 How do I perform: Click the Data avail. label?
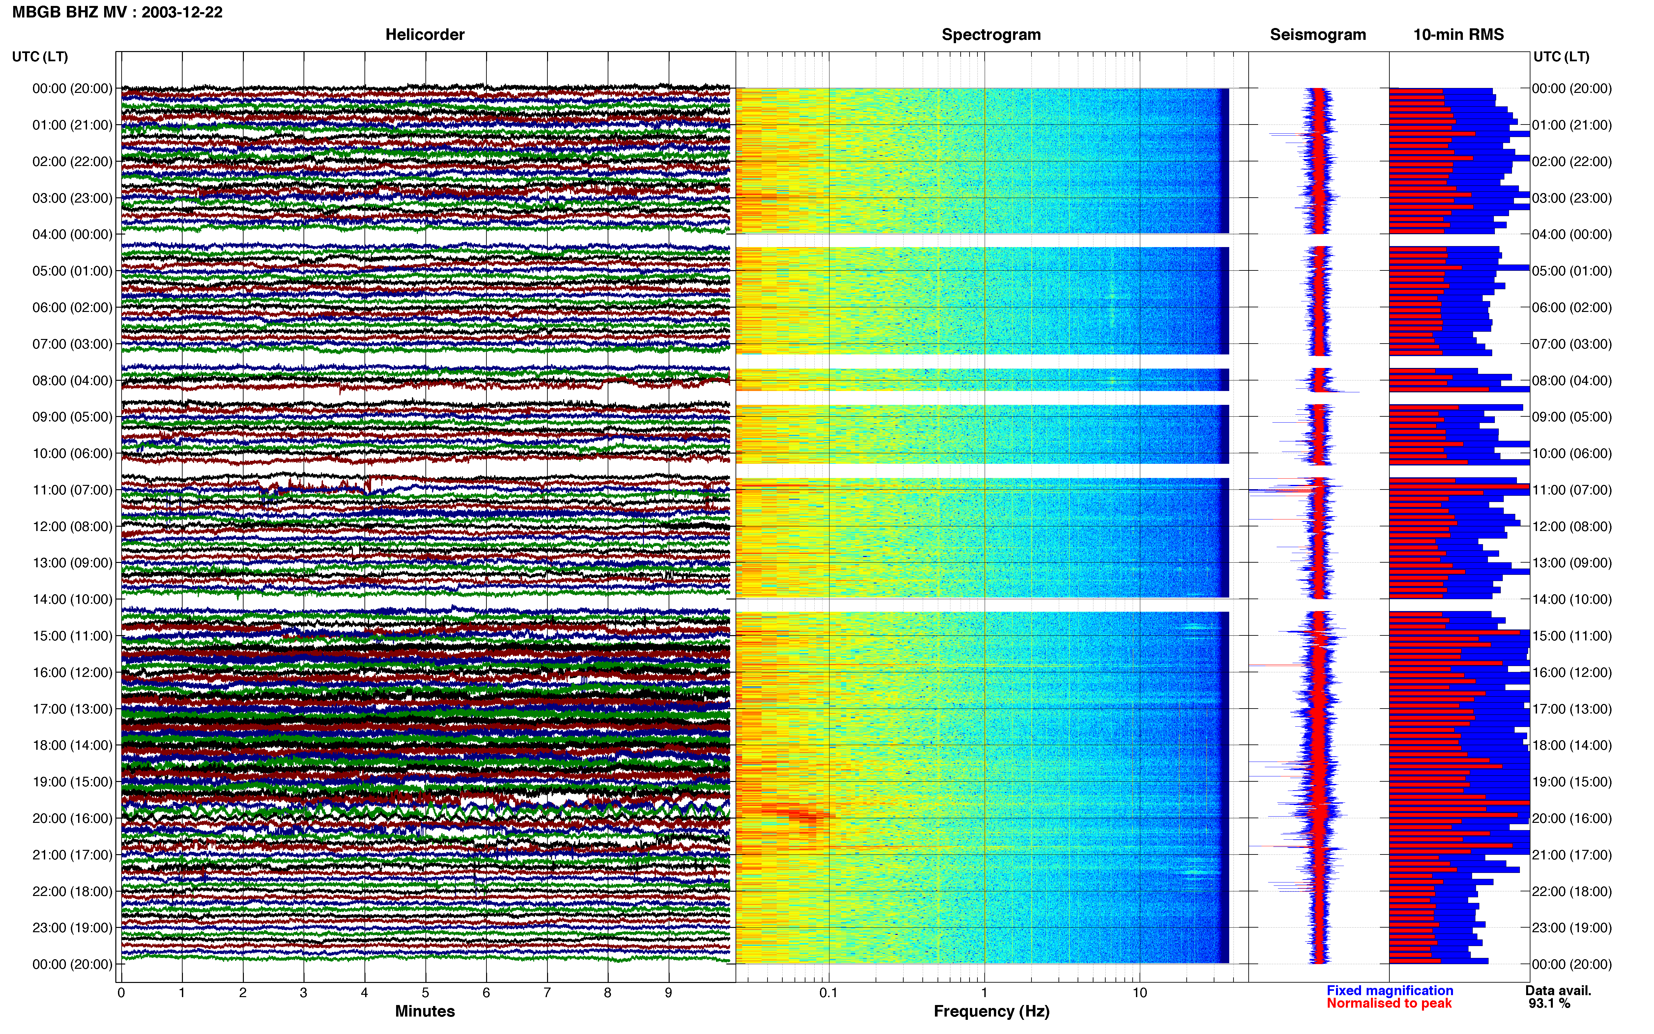[x=1558, y=990]
